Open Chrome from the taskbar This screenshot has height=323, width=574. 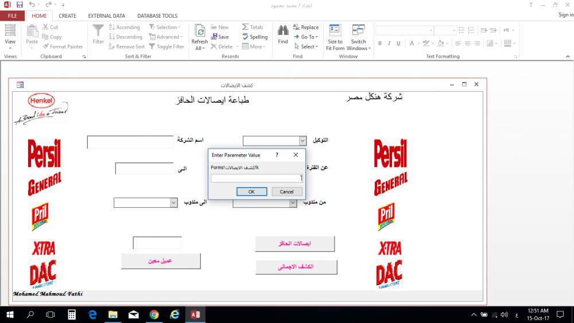[x=154, y=314]
